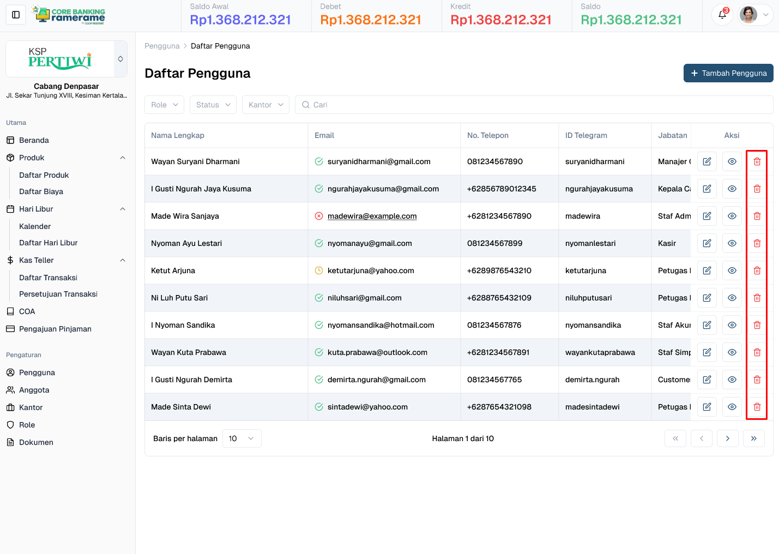Edit user Made Wira Sanjaya

pyautogui.click(x=706, y=216)
